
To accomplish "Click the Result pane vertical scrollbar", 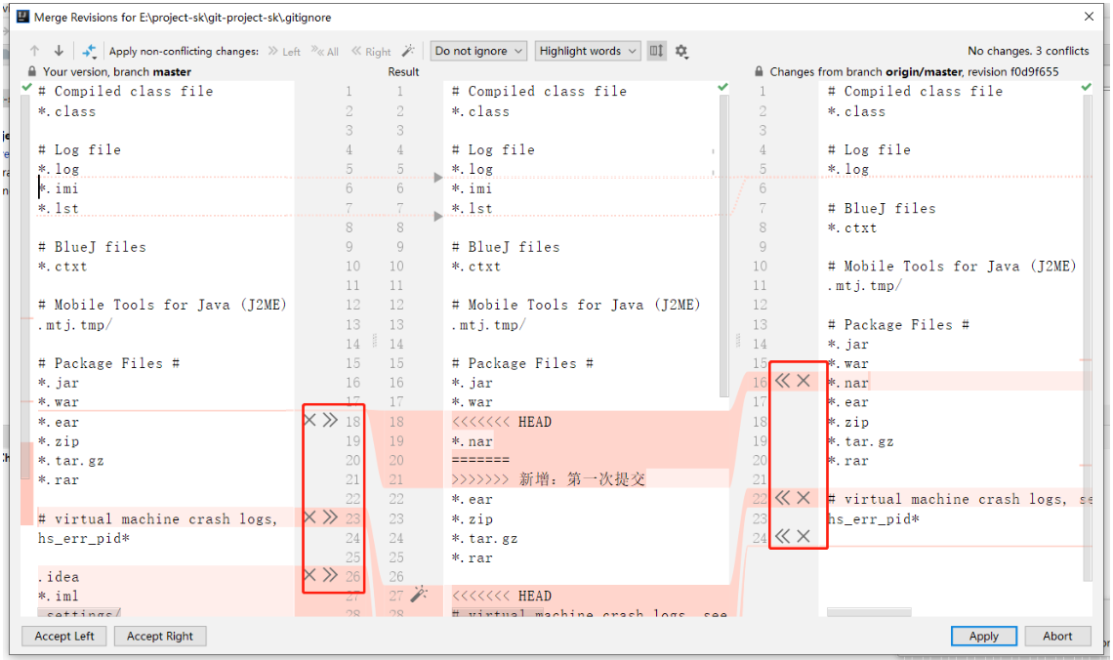I will [724, 245].
